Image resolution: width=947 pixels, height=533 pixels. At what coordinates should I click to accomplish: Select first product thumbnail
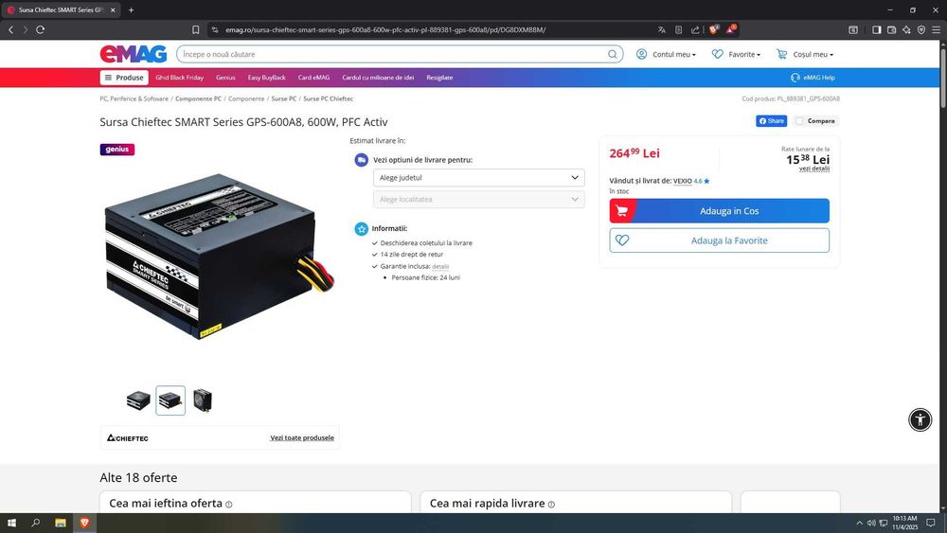(x=138, y=400)
